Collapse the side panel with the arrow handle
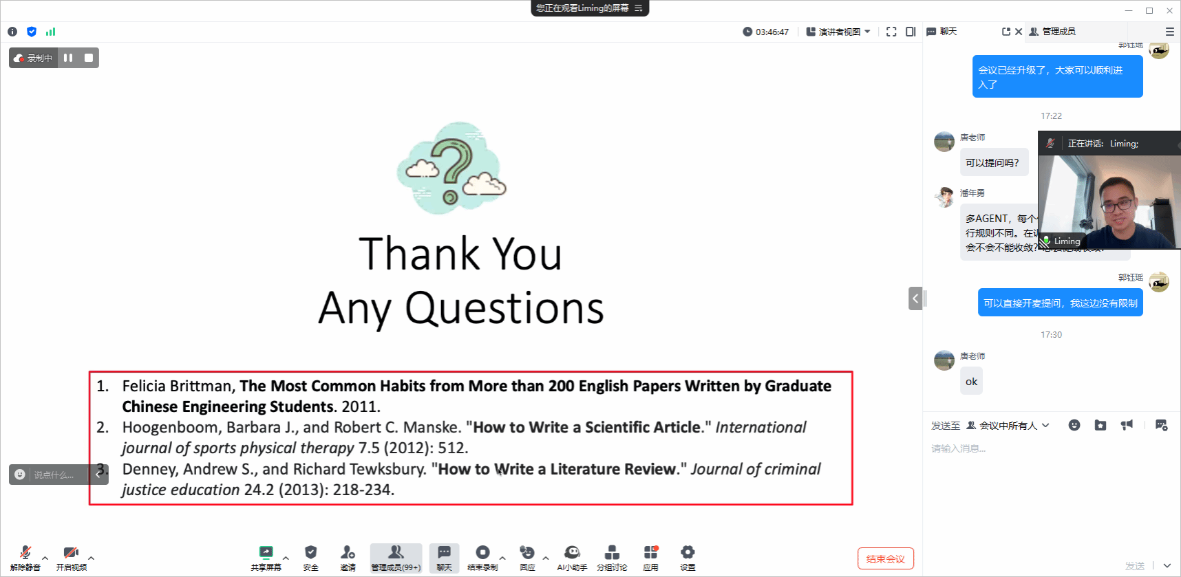The width and height of the screenshot is (1181, 577). (915, 298)
